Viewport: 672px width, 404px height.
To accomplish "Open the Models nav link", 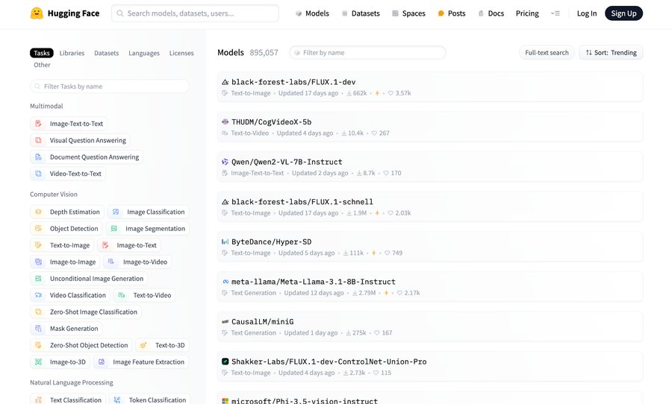I will click(312, 13).
